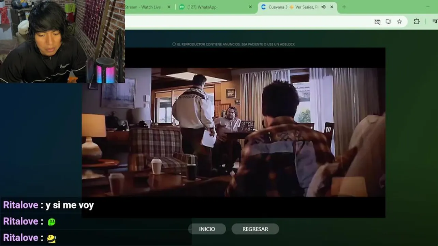Click the movie video player
This screenshot has width=438, height=246.
[x=234, y=133]
